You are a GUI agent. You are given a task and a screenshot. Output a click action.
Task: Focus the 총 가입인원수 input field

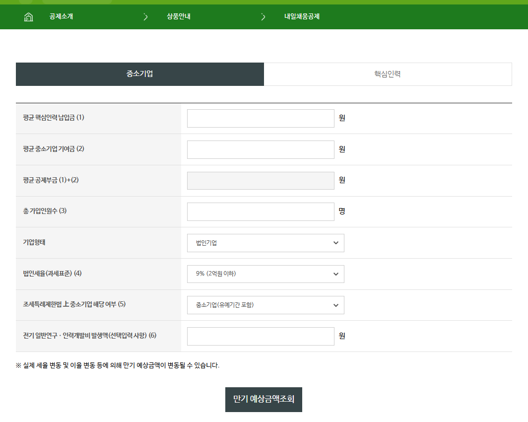coord(261,211)
